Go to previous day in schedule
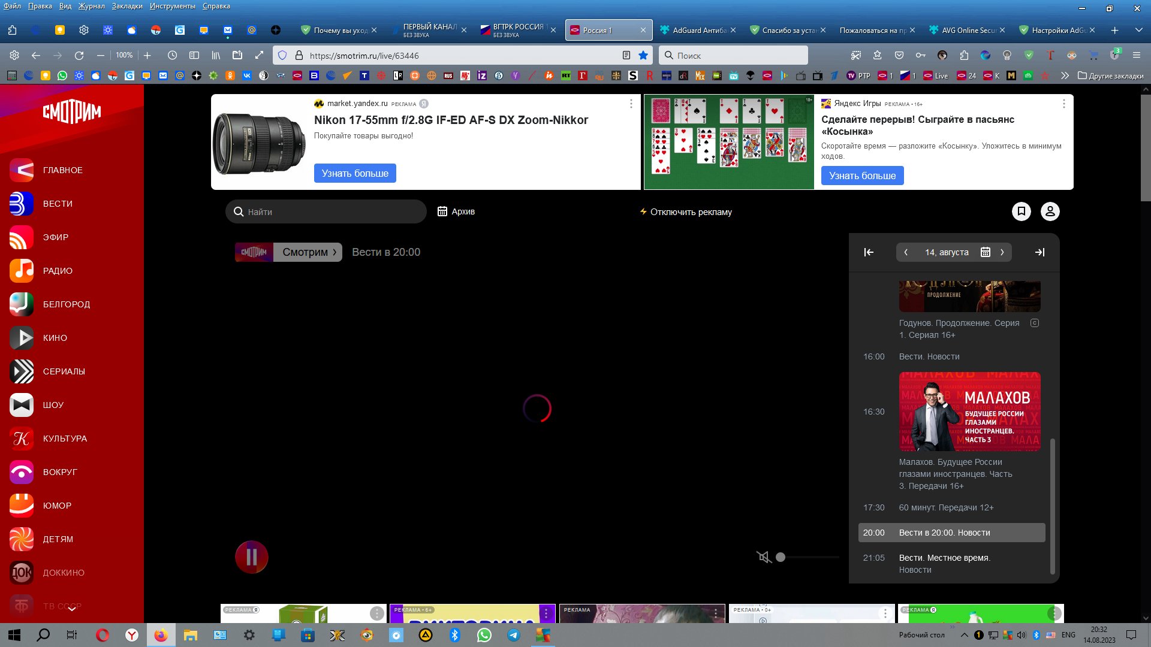1151x647 pixels. coord(906,252)
